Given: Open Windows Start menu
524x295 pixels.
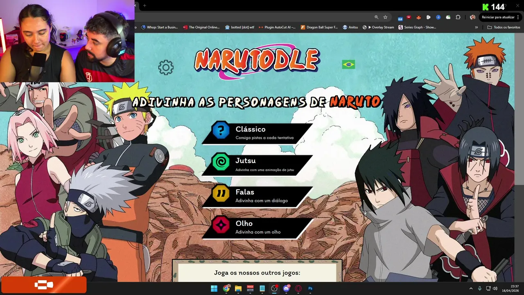Looking at the screenshot, I should 214,288.
